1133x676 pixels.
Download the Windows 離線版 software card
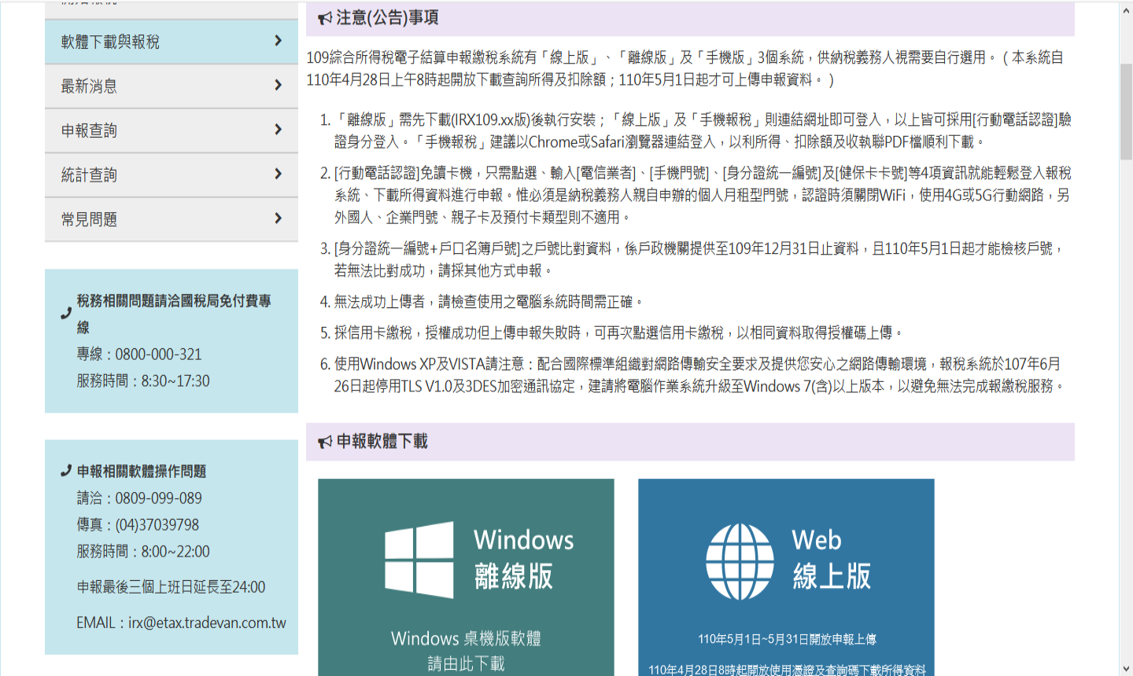[466, 577]
